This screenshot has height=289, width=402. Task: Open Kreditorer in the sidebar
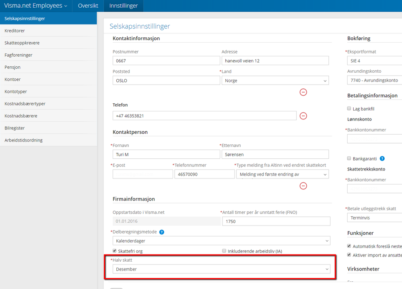click(15, 31)
